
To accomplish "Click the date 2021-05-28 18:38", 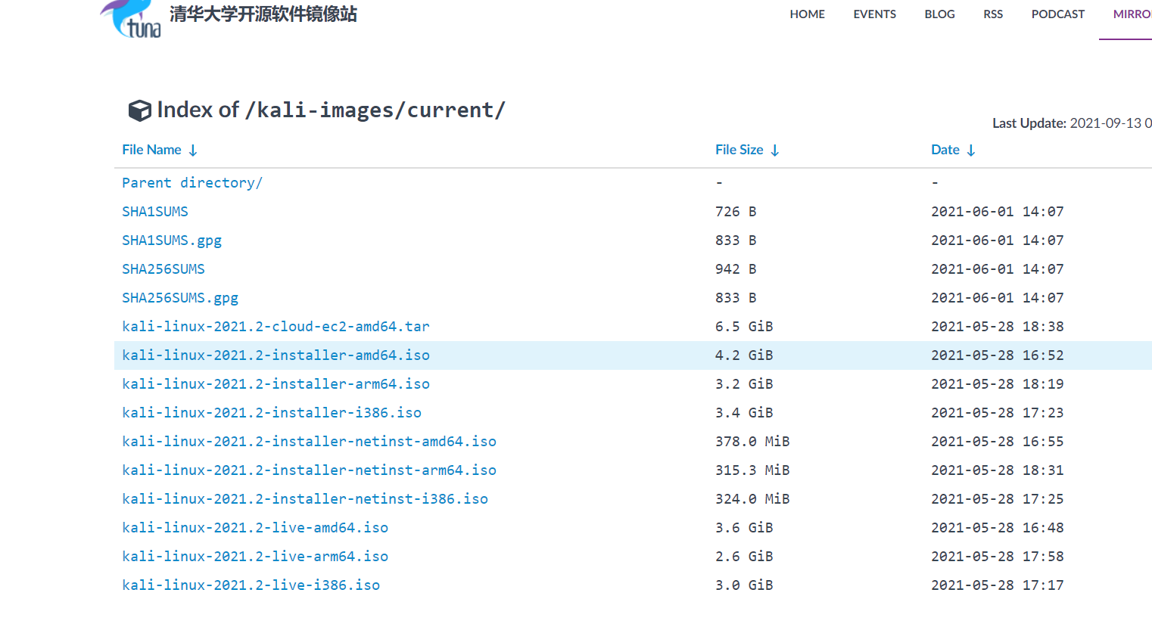I will point(998,327).
